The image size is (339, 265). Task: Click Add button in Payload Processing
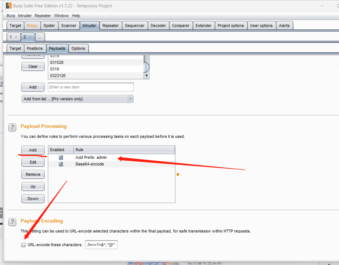click(x=33, y=150)
